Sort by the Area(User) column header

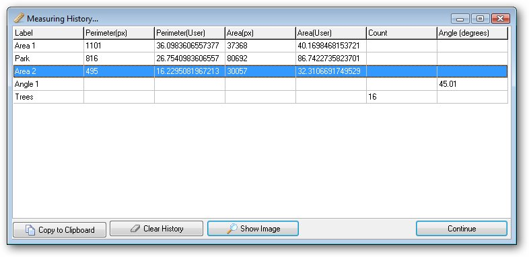[x=331, y=33]
